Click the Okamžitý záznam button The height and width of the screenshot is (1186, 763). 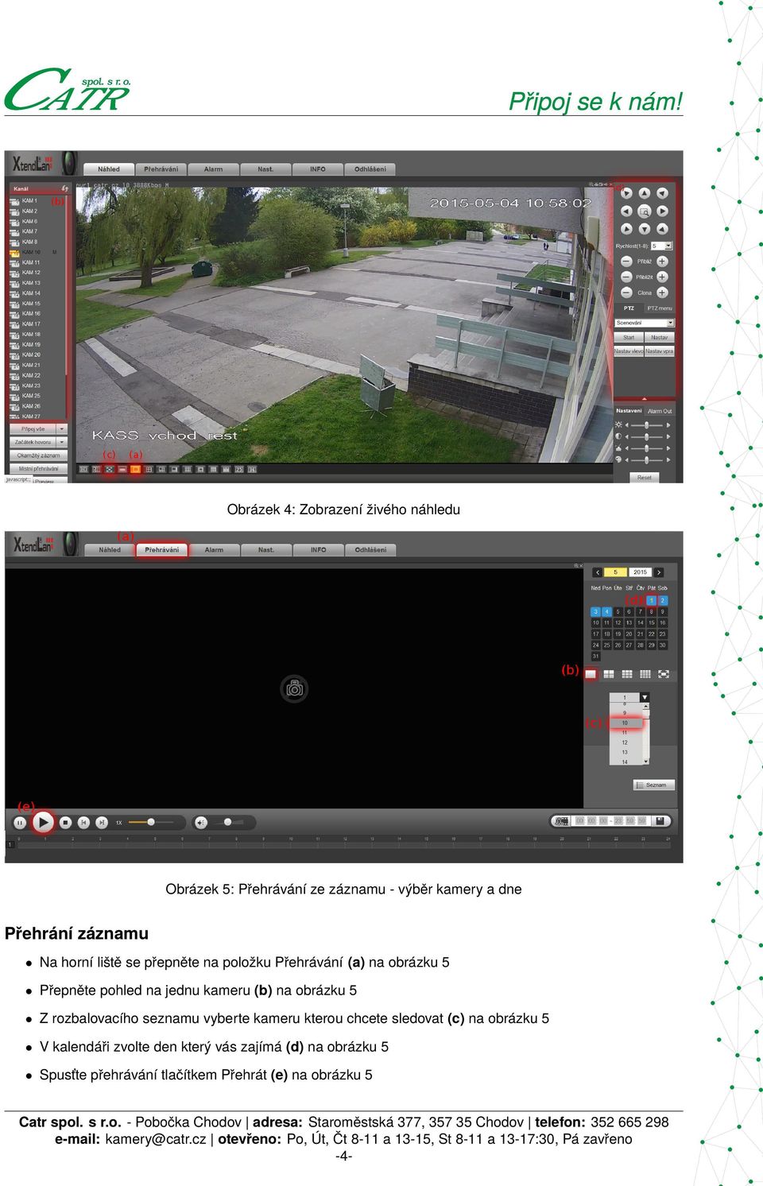pyautogui.click(x=38, y=455)
